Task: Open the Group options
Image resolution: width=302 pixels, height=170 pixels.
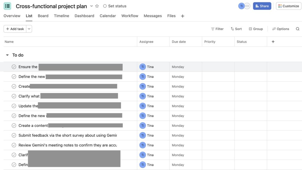Action: coord(255,29)
